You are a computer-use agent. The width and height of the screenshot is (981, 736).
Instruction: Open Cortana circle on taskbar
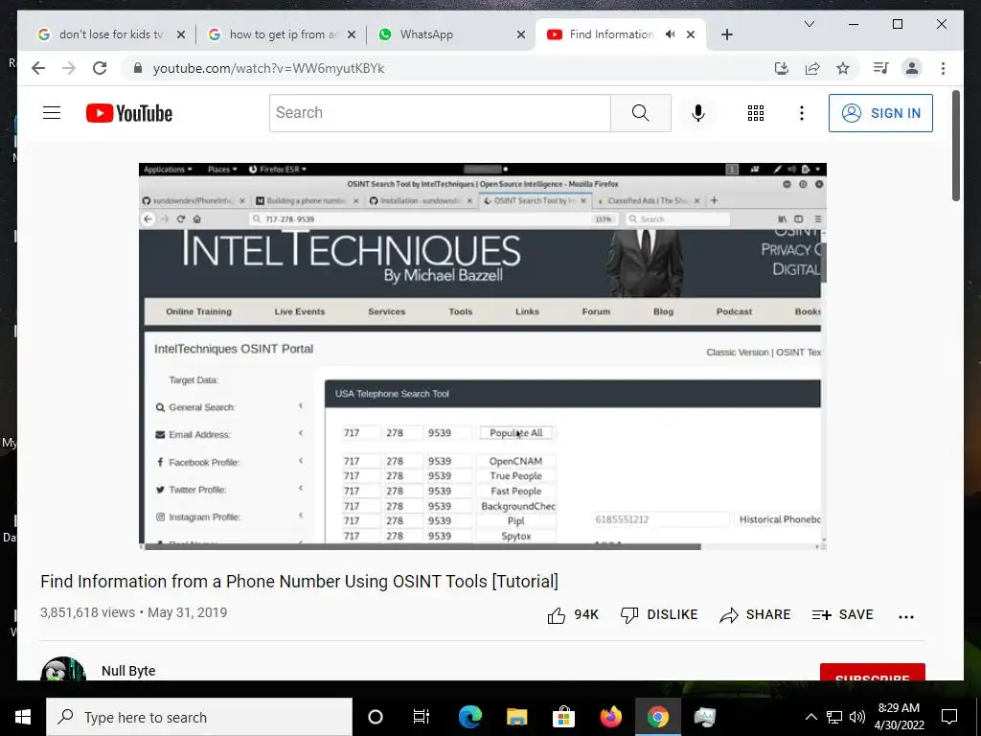[376, 717]
